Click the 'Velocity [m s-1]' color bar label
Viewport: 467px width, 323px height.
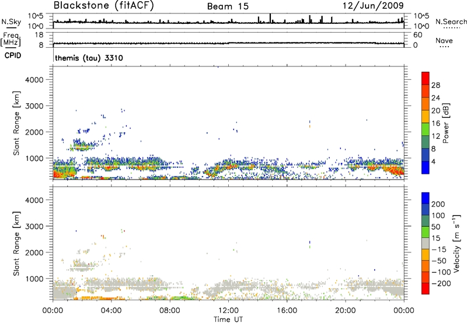[x=456, y=243]
